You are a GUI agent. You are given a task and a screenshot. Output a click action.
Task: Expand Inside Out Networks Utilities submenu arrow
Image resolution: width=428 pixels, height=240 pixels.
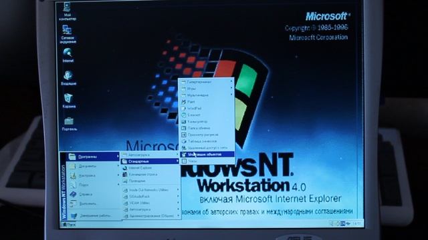coord(178,189)
